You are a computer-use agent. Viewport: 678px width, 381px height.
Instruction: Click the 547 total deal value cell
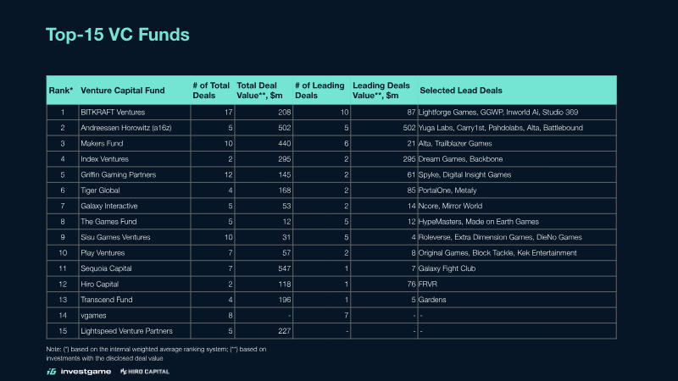tap(264, 268)
